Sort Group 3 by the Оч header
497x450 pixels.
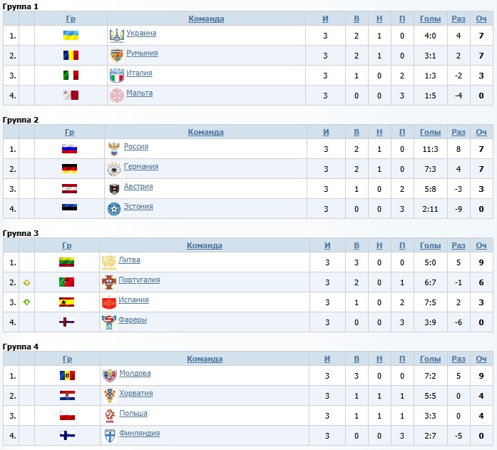point(481,246)
